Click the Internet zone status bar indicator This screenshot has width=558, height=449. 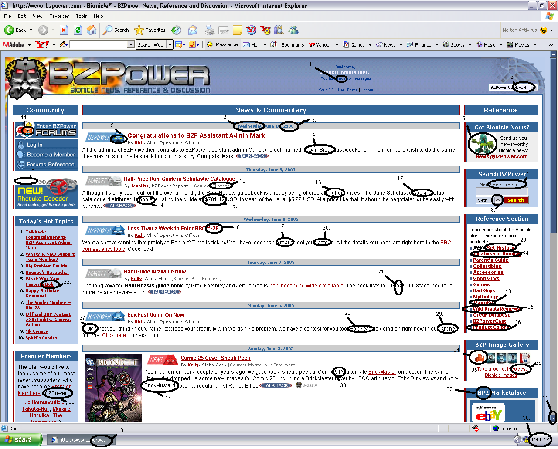tap(506, 429)
